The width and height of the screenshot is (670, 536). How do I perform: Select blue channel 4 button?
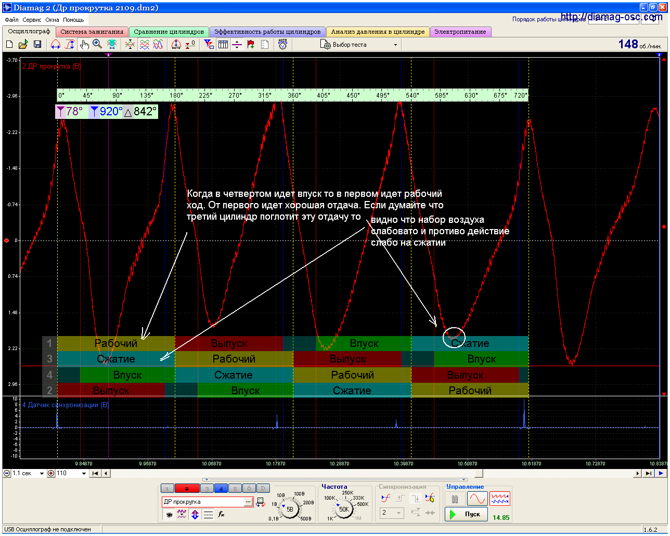pos(221,488)
